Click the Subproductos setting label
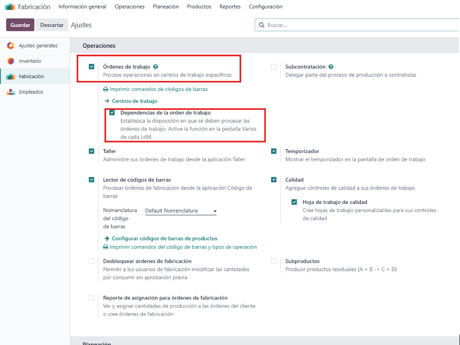The width and height of the screenshot is (460, 345). [x=302, y=261]
